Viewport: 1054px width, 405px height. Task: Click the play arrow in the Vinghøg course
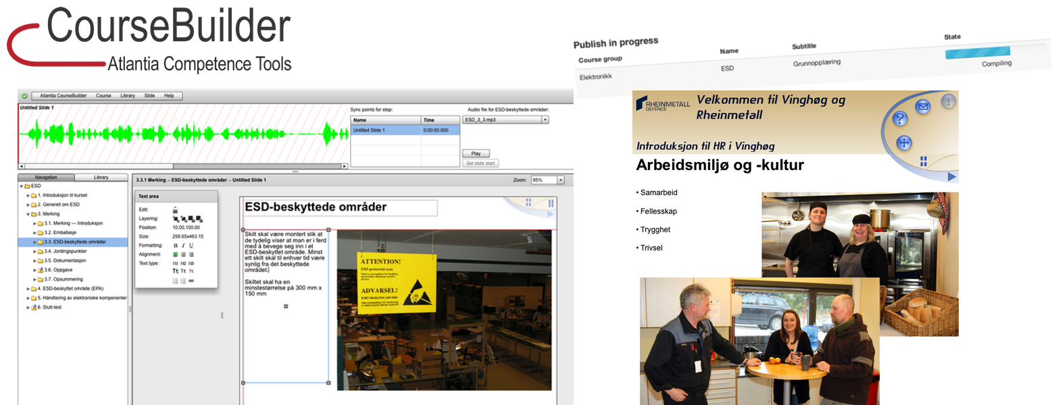(x=952, y=177)
